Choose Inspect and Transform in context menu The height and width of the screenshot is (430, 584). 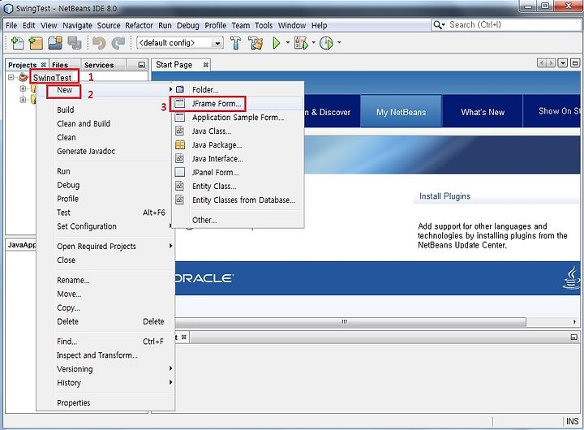(97, 355)
